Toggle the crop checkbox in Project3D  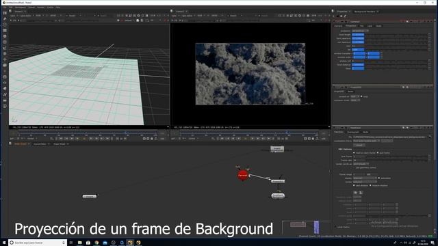(361, 96)
